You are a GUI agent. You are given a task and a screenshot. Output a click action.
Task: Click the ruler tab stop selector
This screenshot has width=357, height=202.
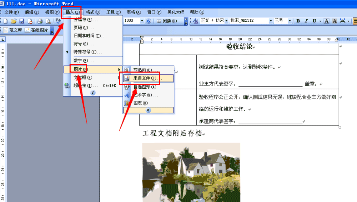tap(3, 40)
